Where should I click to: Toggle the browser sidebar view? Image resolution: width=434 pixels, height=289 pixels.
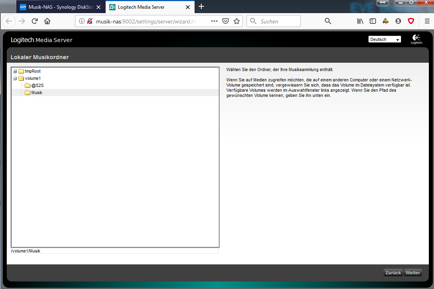pyautogui.click(x=373, y=21)
